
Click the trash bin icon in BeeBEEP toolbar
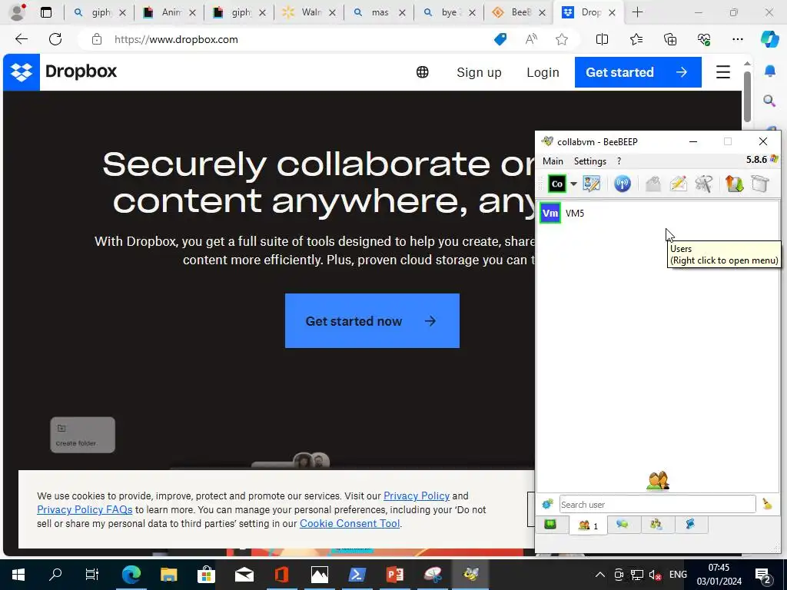click(760, 184)
